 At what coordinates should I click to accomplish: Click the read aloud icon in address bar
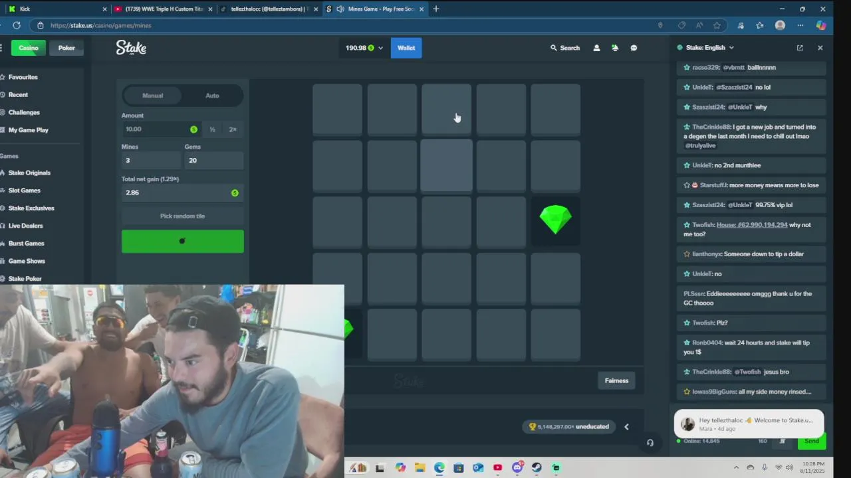[x=699, y=25]
